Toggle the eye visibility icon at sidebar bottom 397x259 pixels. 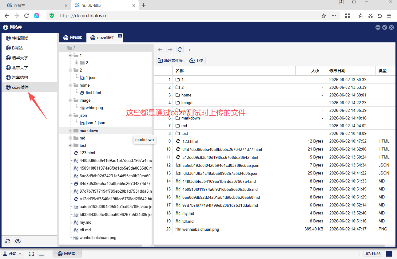pos(18,241)
